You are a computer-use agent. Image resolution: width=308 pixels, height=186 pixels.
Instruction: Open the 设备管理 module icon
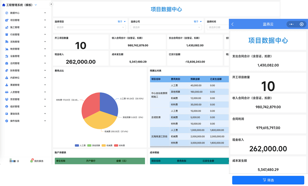coord(7,56)
